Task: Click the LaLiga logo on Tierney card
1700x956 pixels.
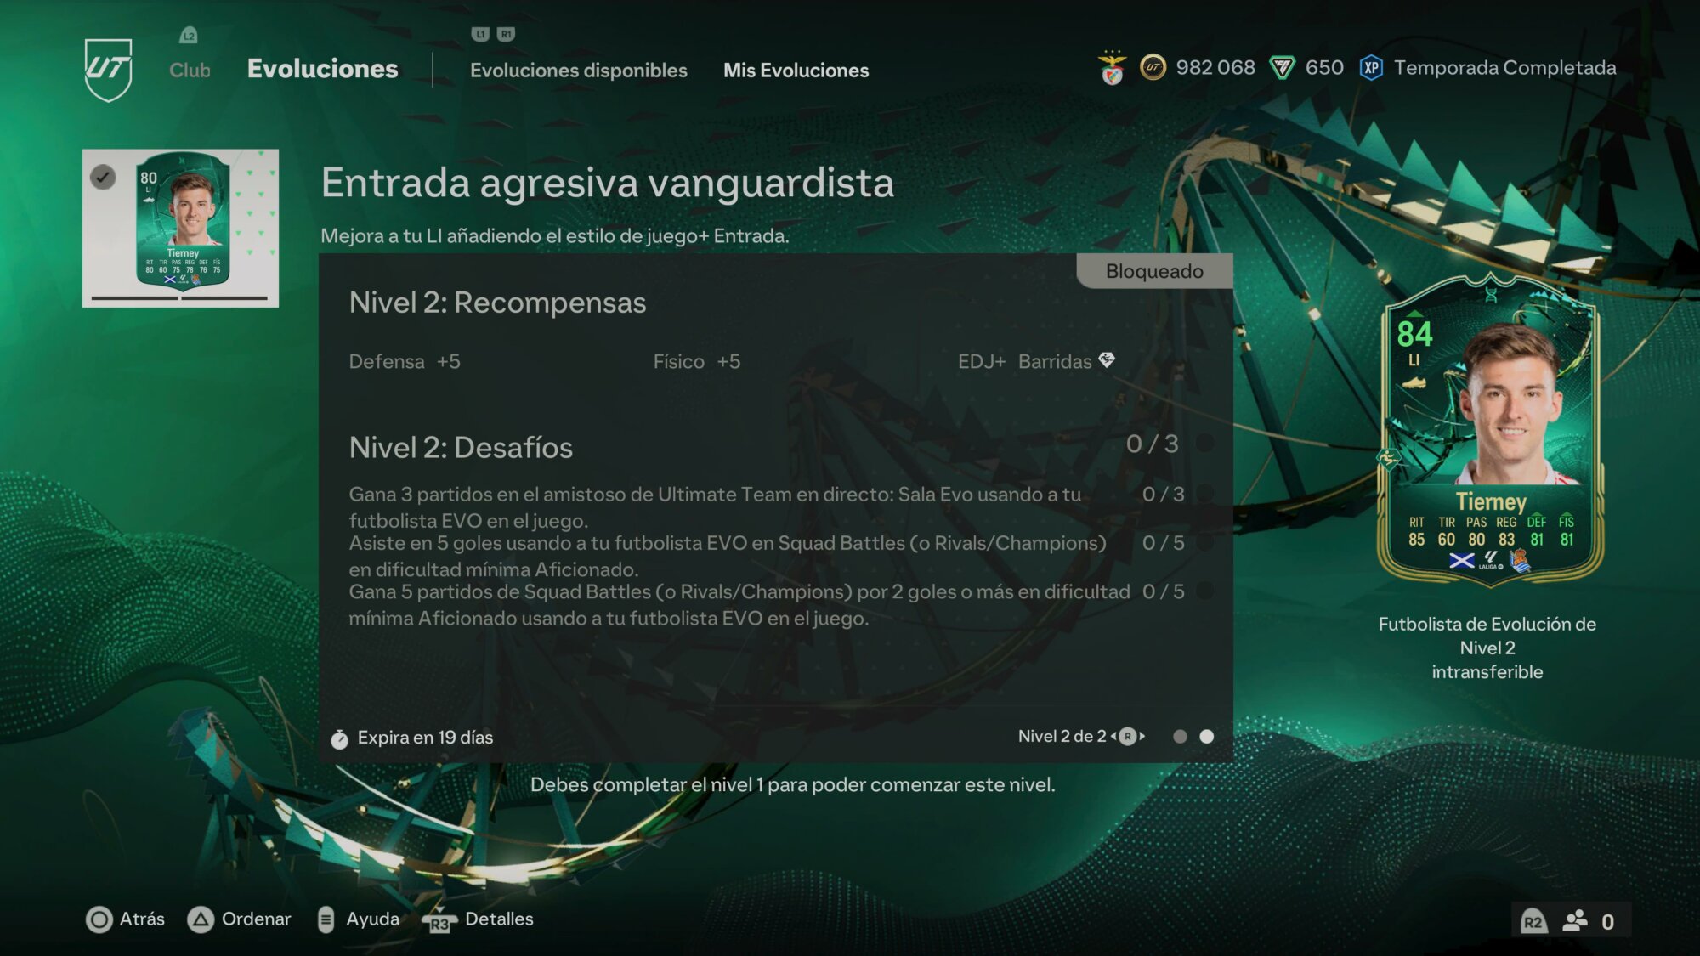Action: pyautogui.click(x=1491, y=560)
